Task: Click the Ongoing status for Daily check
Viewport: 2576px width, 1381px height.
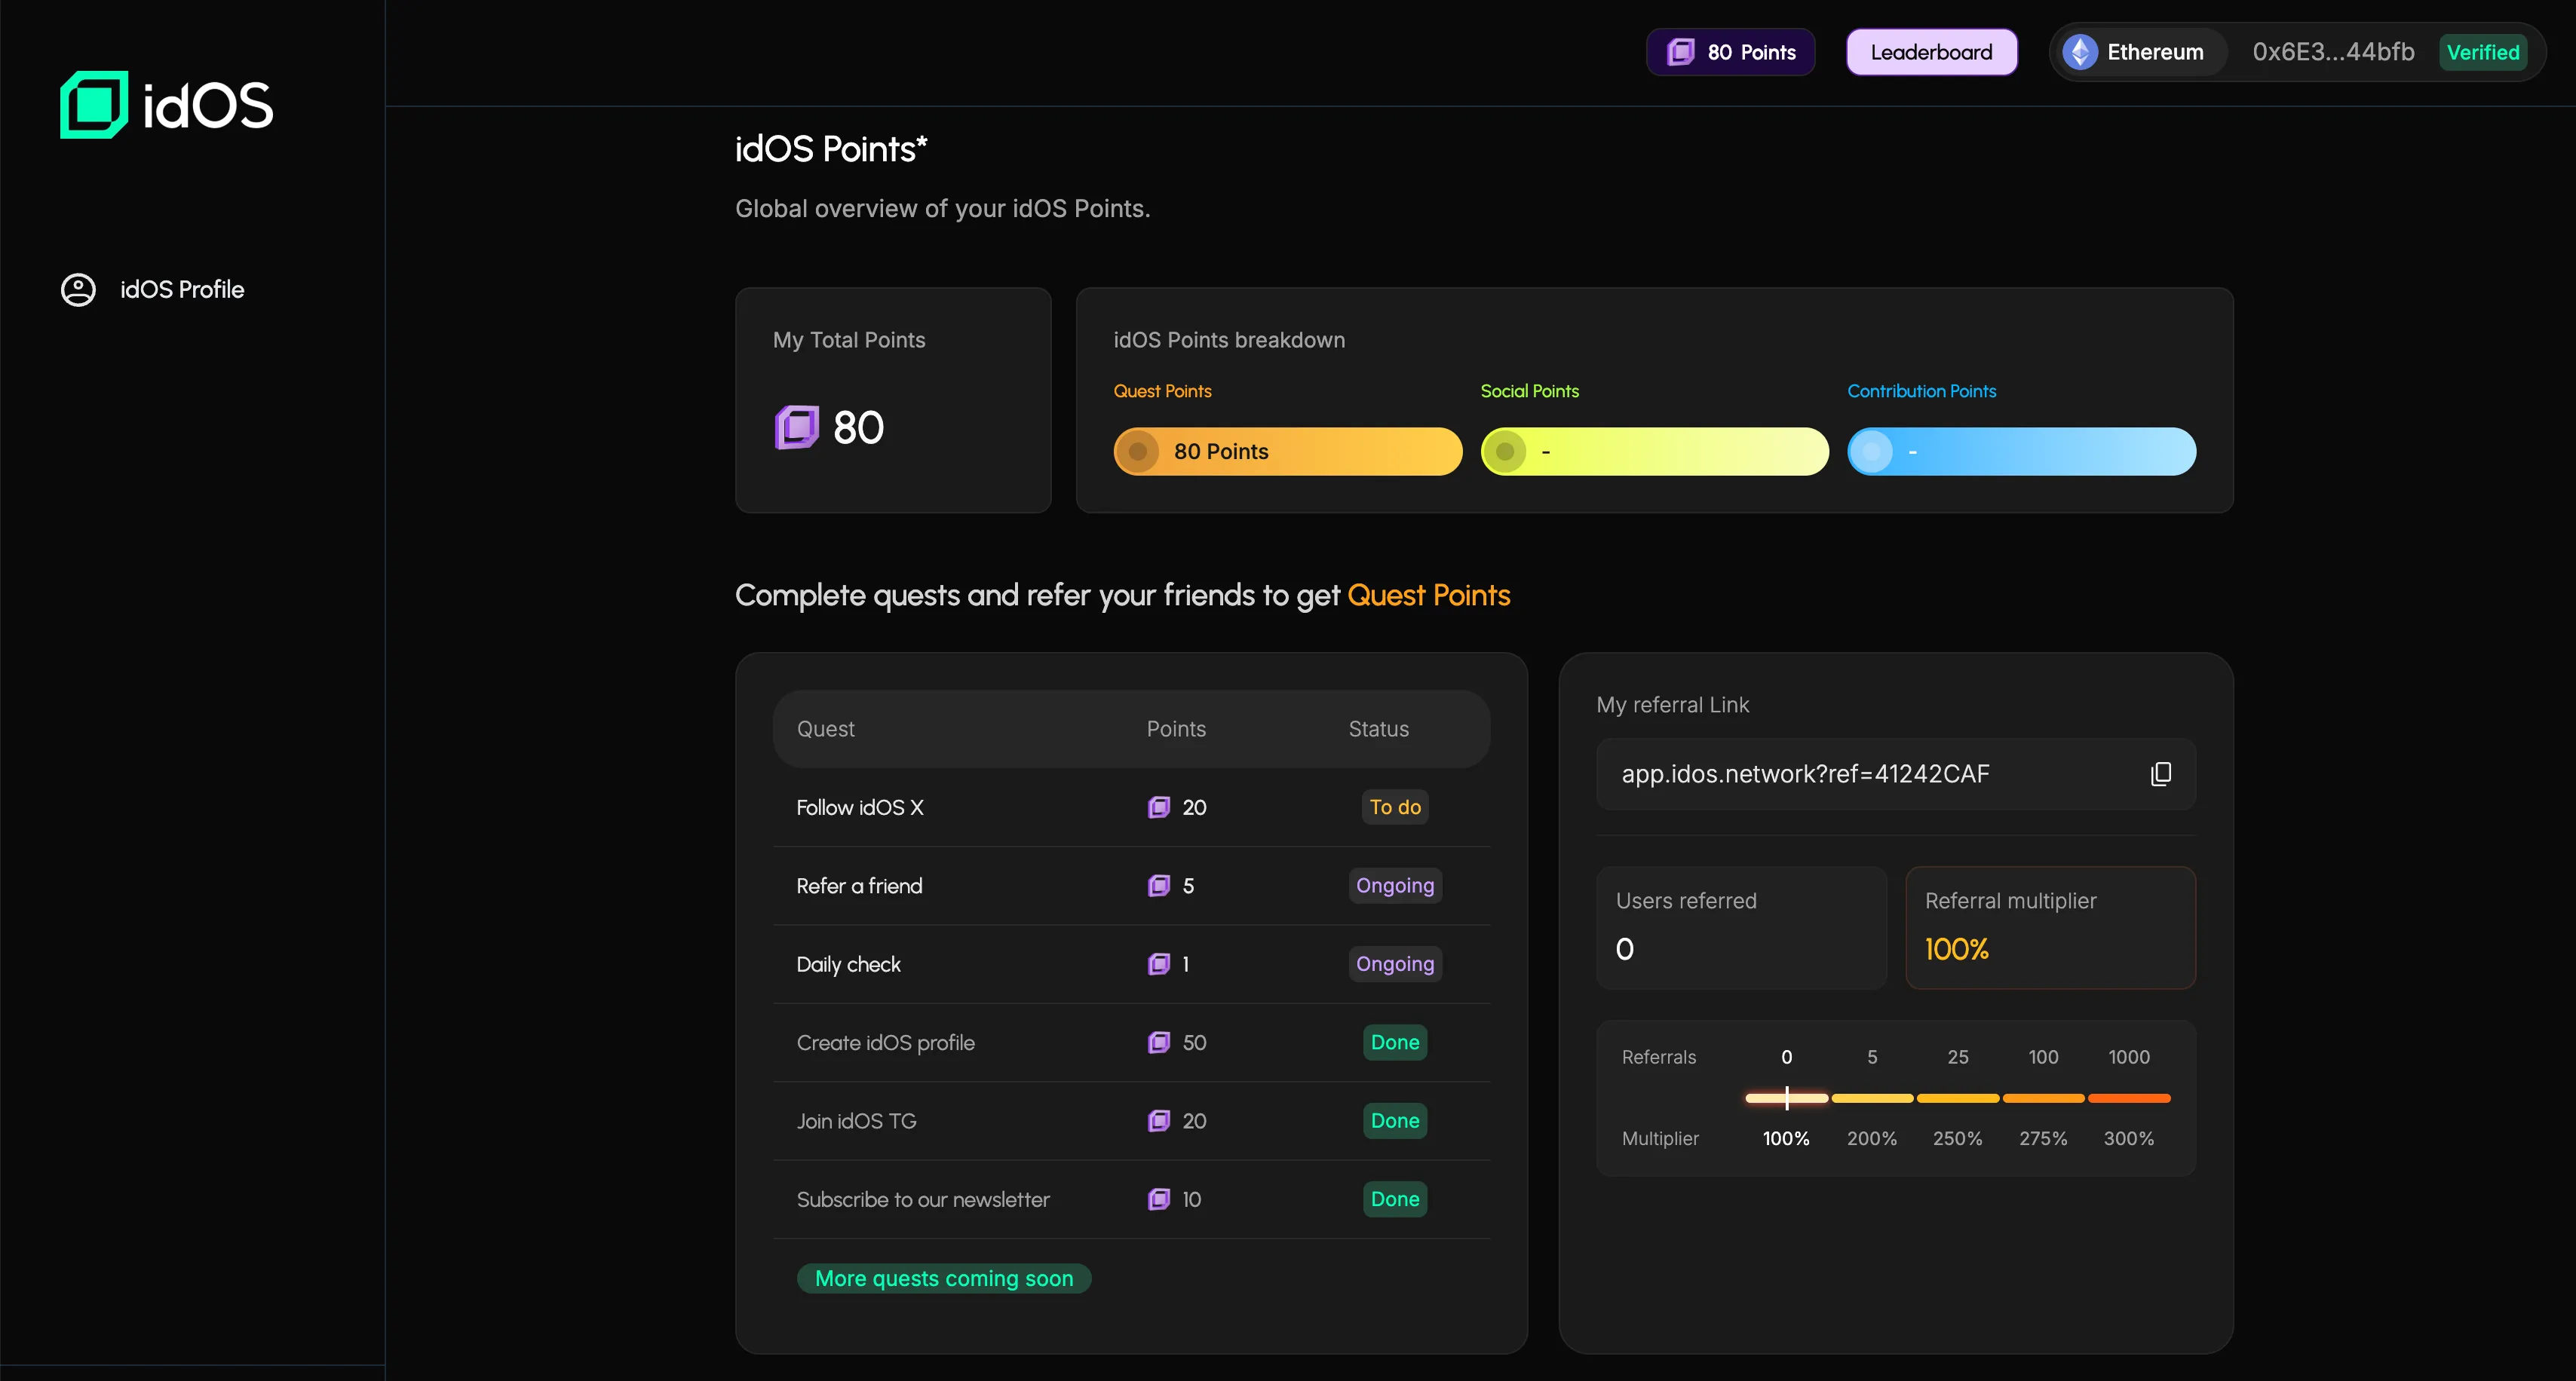Action: (x=1394, y=964)
